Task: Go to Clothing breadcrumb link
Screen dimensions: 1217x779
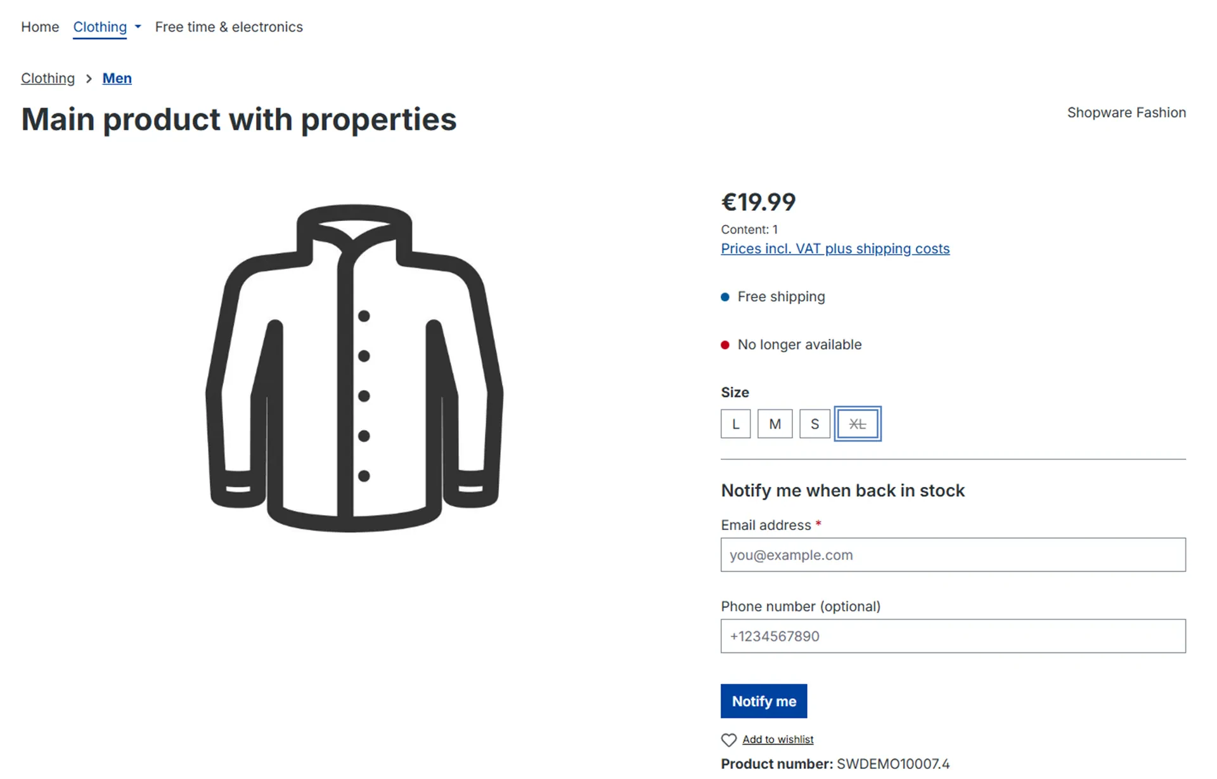Action: tap(48, 78)
